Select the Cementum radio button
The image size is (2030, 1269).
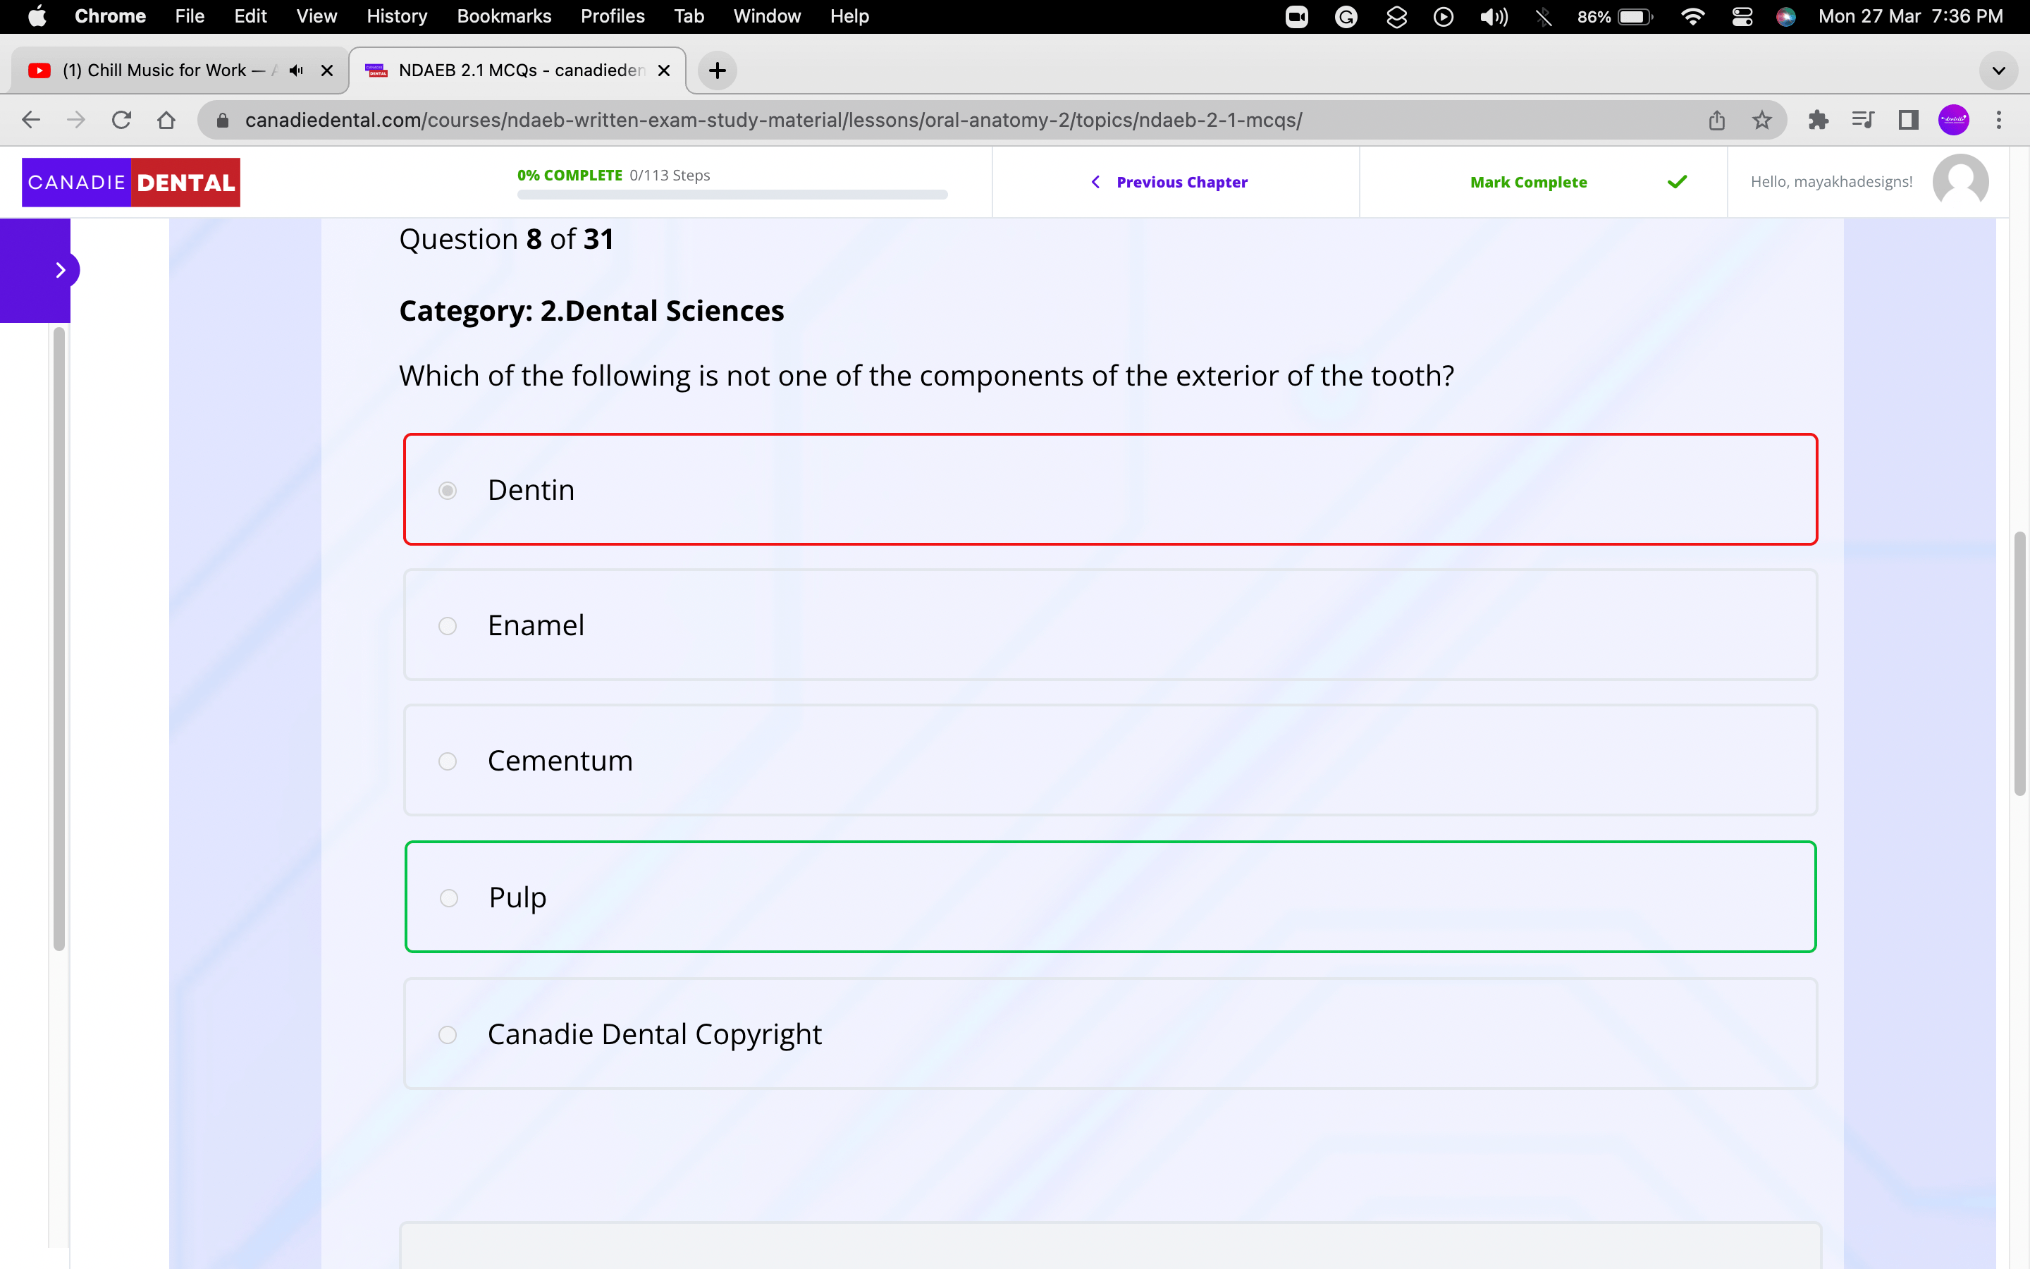pyautogui.click(x=447, y=761)
